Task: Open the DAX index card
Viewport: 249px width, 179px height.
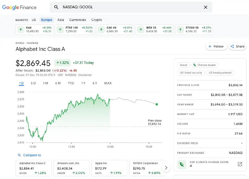Action: coord(34,30)
